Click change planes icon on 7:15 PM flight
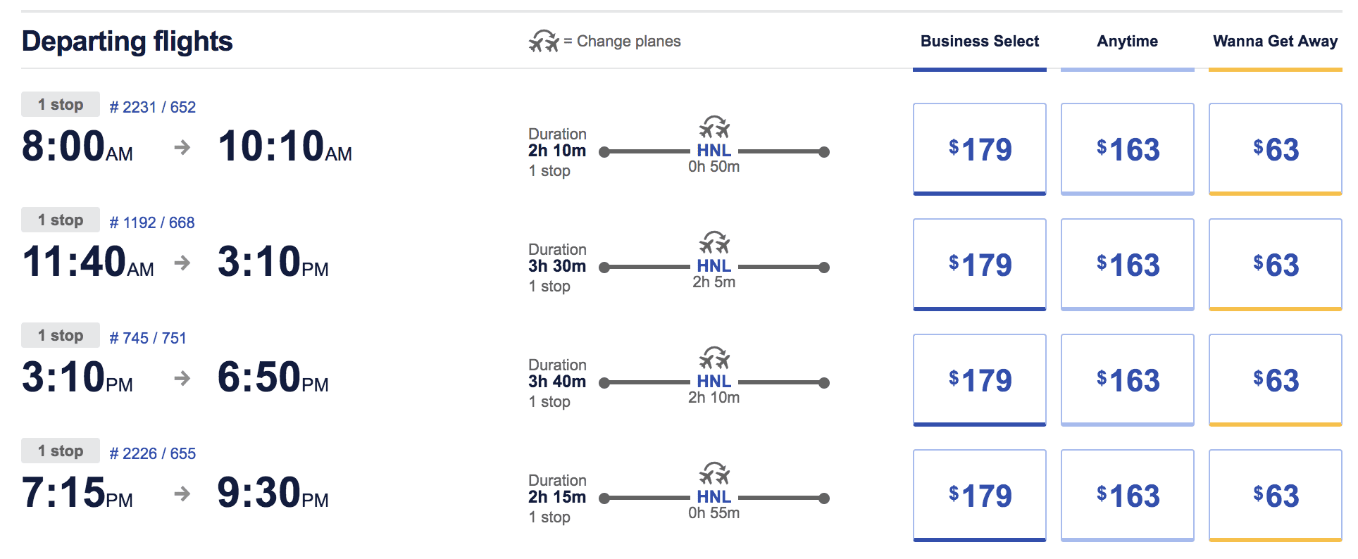 coord(714,474)
